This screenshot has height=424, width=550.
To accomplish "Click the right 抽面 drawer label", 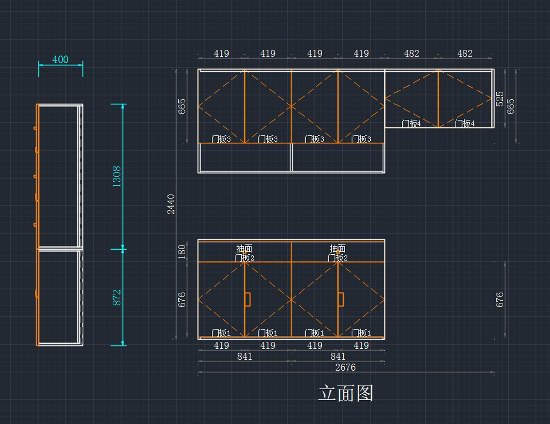I will coord(338,249).
